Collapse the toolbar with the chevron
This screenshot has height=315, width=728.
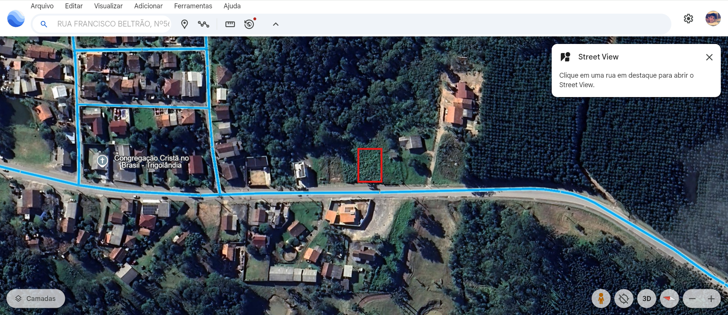coord(275,24)
